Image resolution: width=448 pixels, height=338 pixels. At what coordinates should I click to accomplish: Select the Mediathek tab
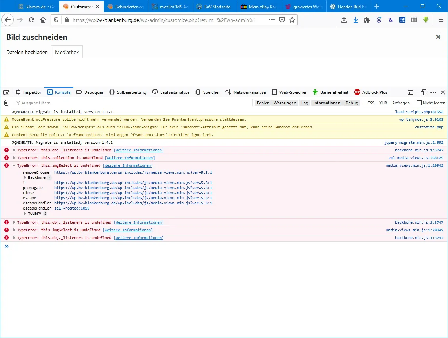pos(67,52)
